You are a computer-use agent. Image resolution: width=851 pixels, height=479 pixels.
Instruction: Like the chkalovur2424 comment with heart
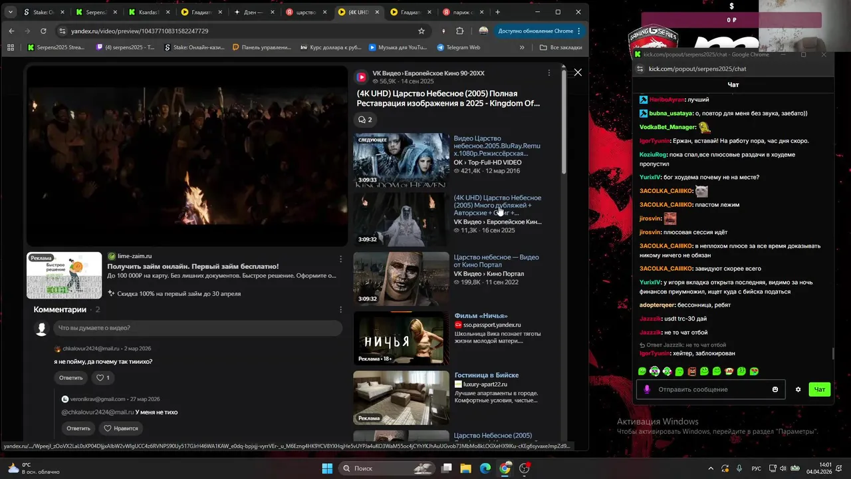point(103,378)
